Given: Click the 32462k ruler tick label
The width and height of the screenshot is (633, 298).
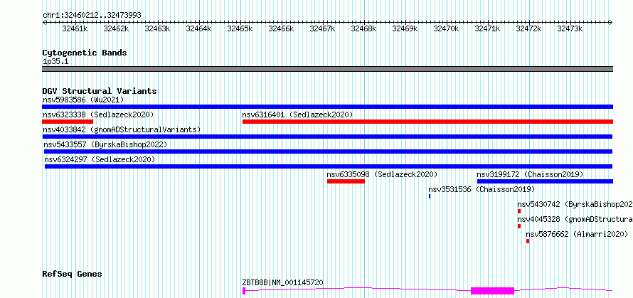Looking at the screenshot, I should click(x=116, y=28).
